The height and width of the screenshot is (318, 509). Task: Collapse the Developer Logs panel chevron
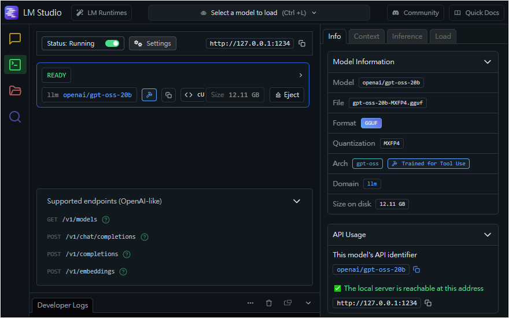(x=308, y=303)
